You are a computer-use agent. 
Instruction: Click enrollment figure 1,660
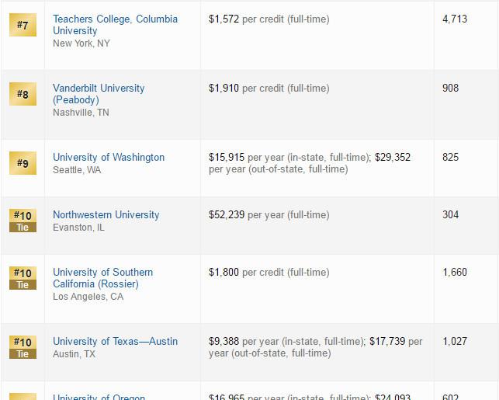[455, 273]
